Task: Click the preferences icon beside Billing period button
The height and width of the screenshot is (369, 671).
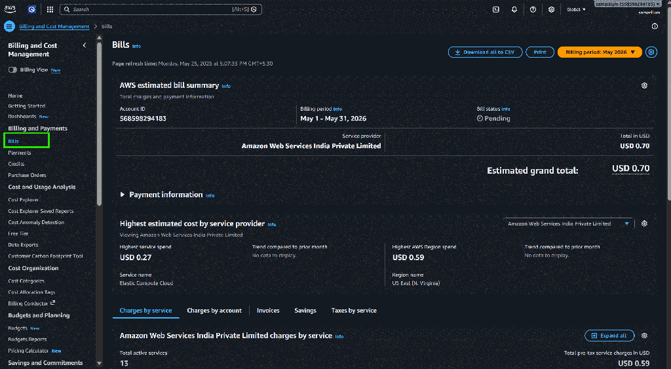Action: (651, 52)
